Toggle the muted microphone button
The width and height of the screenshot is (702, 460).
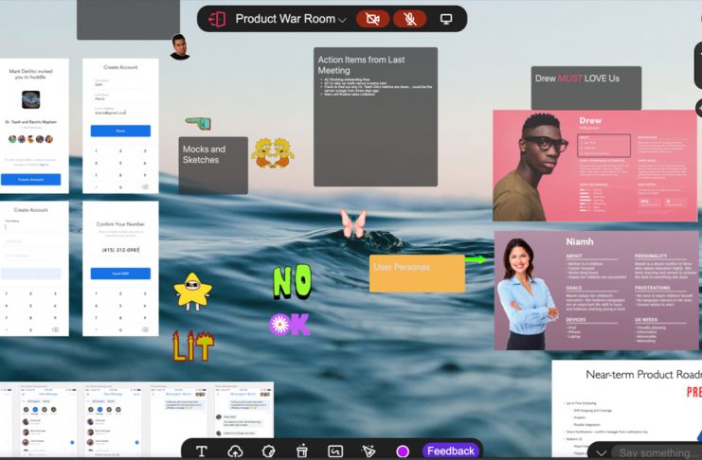[409, 19]
